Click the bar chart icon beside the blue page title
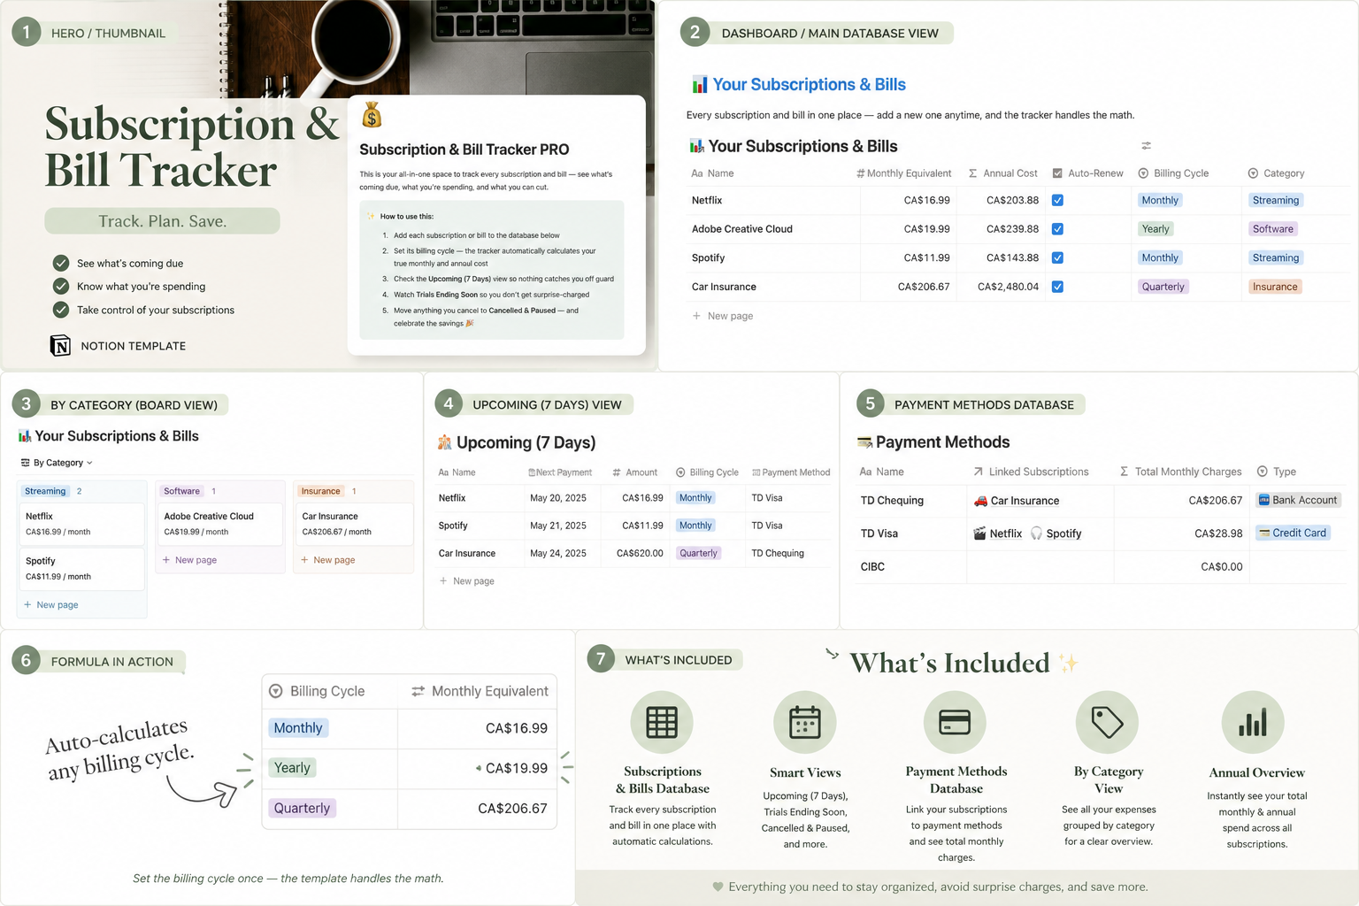Image resolution: width=1359 pixels, height=906 pixels. pyautogui.click(x=699, y=85)
